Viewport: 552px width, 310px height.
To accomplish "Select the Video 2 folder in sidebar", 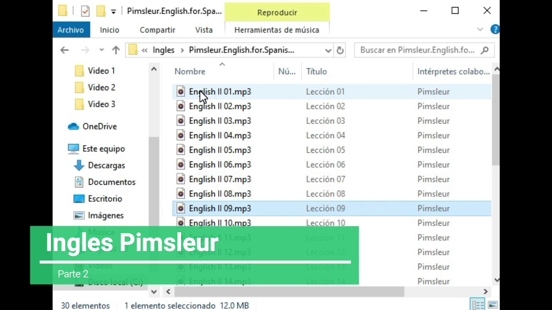I will point(101,87).
